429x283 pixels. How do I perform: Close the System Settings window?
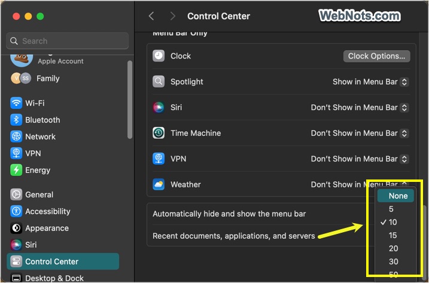(x=16, y=16)
